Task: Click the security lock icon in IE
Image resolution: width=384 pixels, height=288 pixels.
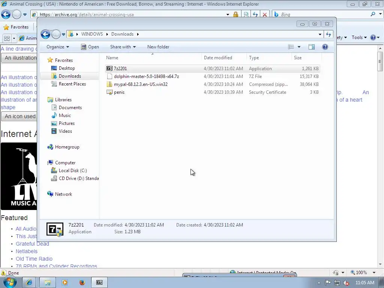Action: click(x=235, y=15)
